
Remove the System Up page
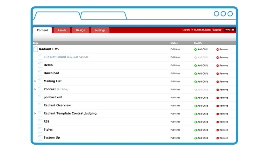[x=222, y=138]
